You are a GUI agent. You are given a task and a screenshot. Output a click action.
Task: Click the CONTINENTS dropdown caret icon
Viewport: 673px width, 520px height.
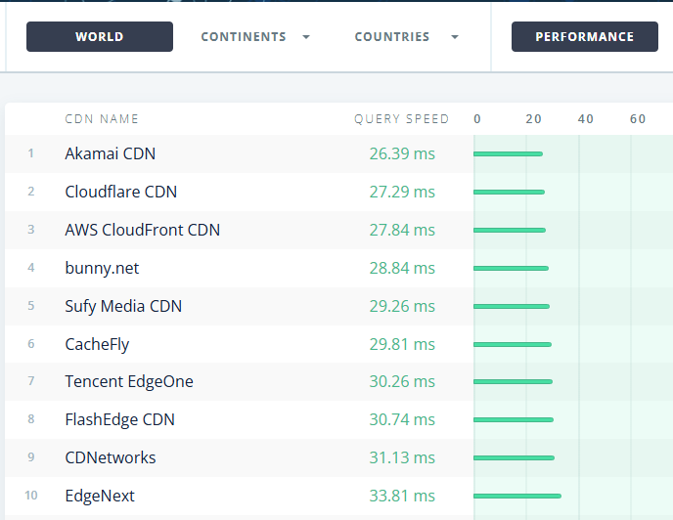306,37
